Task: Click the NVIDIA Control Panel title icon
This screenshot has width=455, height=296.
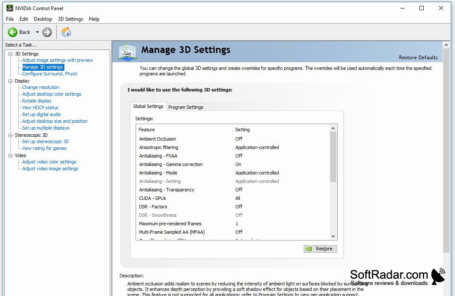Action: (x=10, y=8)
